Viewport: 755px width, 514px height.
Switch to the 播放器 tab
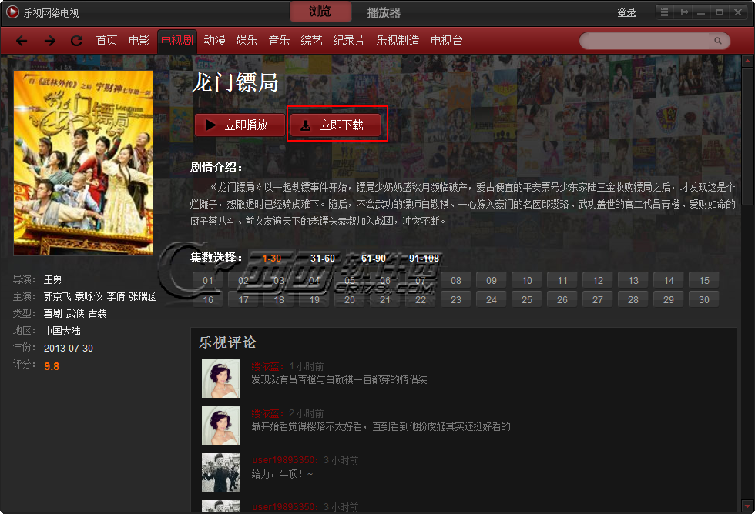pos(384,12)
